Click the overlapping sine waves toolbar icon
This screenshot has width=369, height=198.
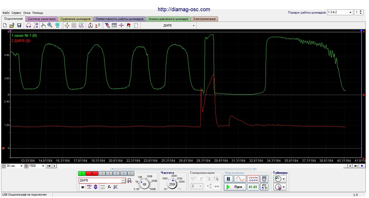(81, 25)
